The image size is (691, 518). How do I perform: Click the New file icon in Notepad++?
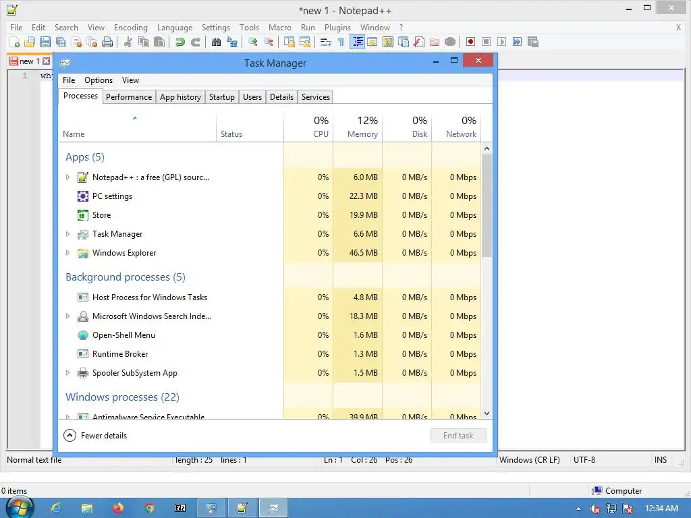pyautogui.click(x=15, y=42)
